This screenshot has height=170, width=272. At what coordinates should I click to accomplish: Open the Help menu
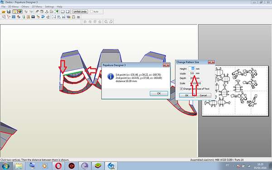tap(59, 7)
